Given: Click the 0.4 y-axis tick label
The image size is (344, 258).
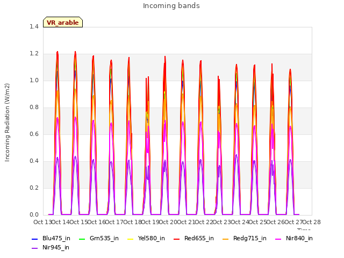Looking at the screenshot, I should (34, 161).
